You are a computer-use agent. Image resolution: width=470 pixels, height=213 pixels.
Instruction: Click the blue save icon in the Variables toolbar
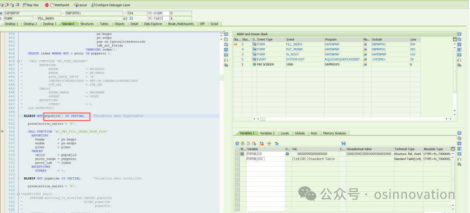[343, 144]
